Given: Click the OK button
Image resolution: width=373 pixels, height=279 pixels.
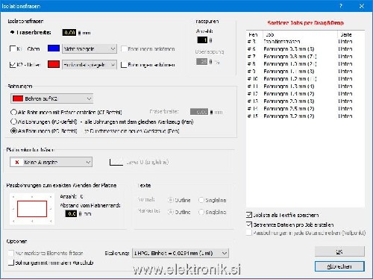Looking at the screenshot, I should pyautogui.click(x=339, y=251).
